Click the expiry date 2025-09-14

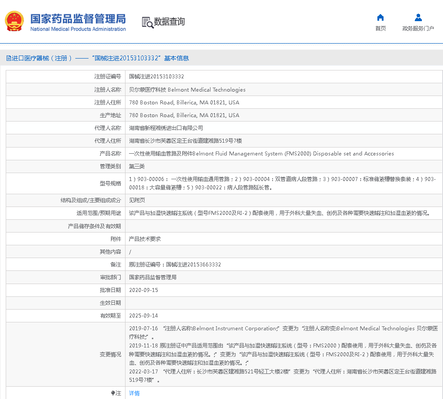[x=144, y=316]
